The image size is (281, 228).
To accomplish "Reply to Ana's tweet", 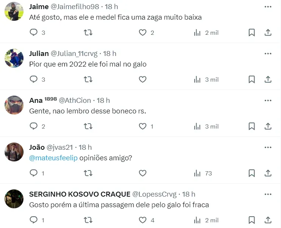I will point(34,126).
